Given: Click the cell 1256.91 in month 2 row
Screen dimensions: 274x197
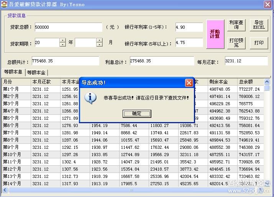Looking at the screenshot, I should [x=70, y=96].
